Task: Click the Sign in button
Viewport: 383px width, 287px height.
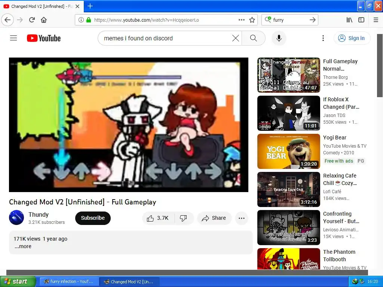Action: tap(352, 38)
